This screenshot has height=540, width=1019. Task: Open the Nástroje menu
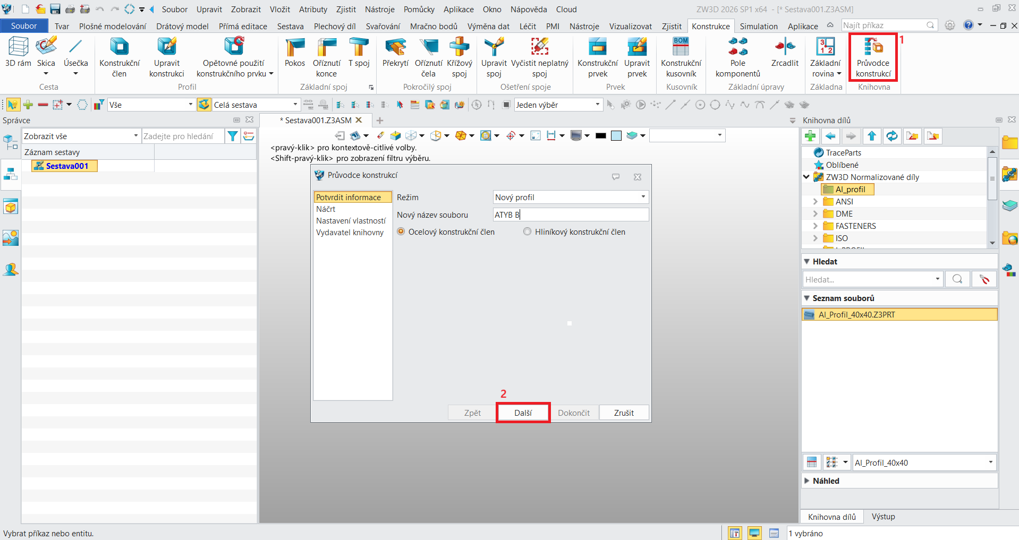[x=379, y=10]
